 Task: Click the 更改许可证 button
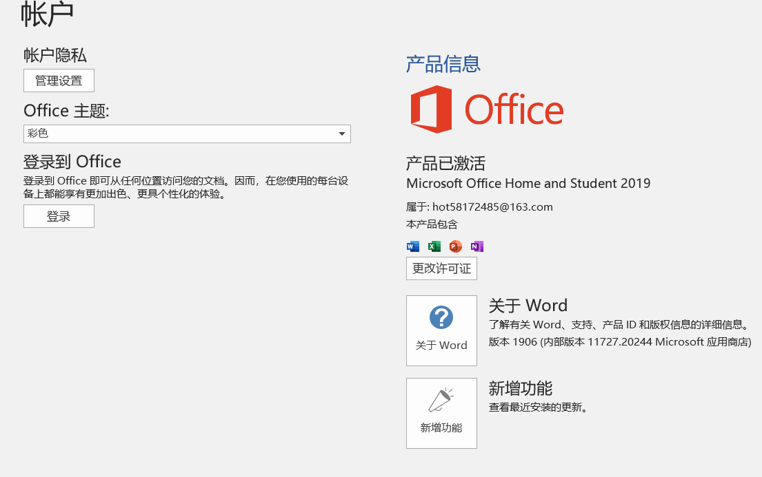(441, 268)
